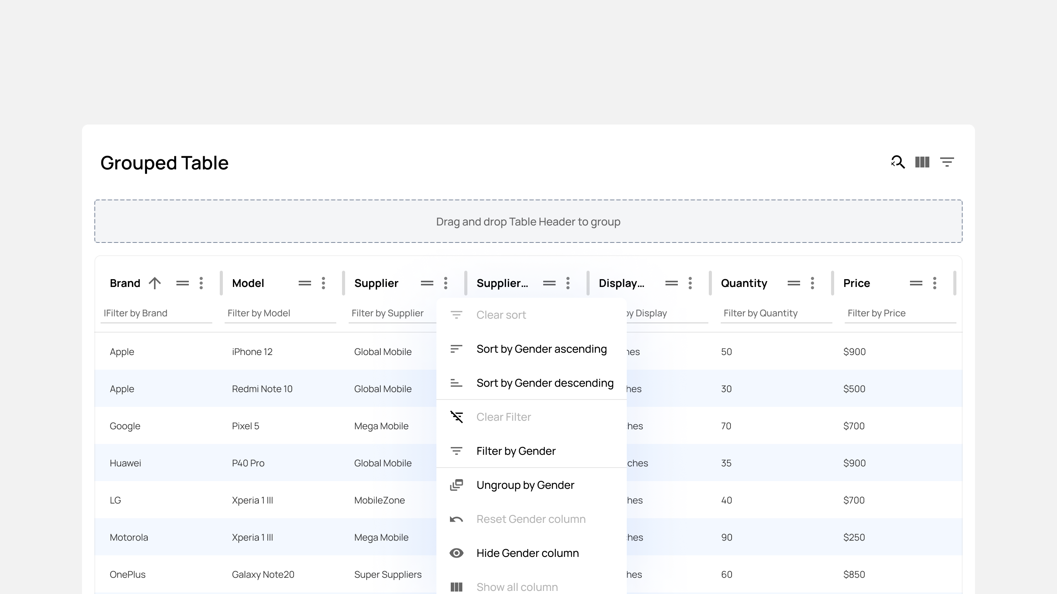Click the MobileZone supplier cell

(380, 500)
